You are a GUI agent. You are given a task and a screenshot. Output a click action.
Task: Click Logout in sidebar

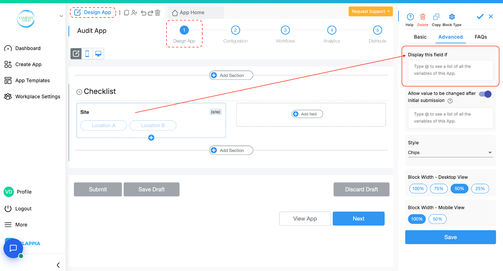[18, 208]
